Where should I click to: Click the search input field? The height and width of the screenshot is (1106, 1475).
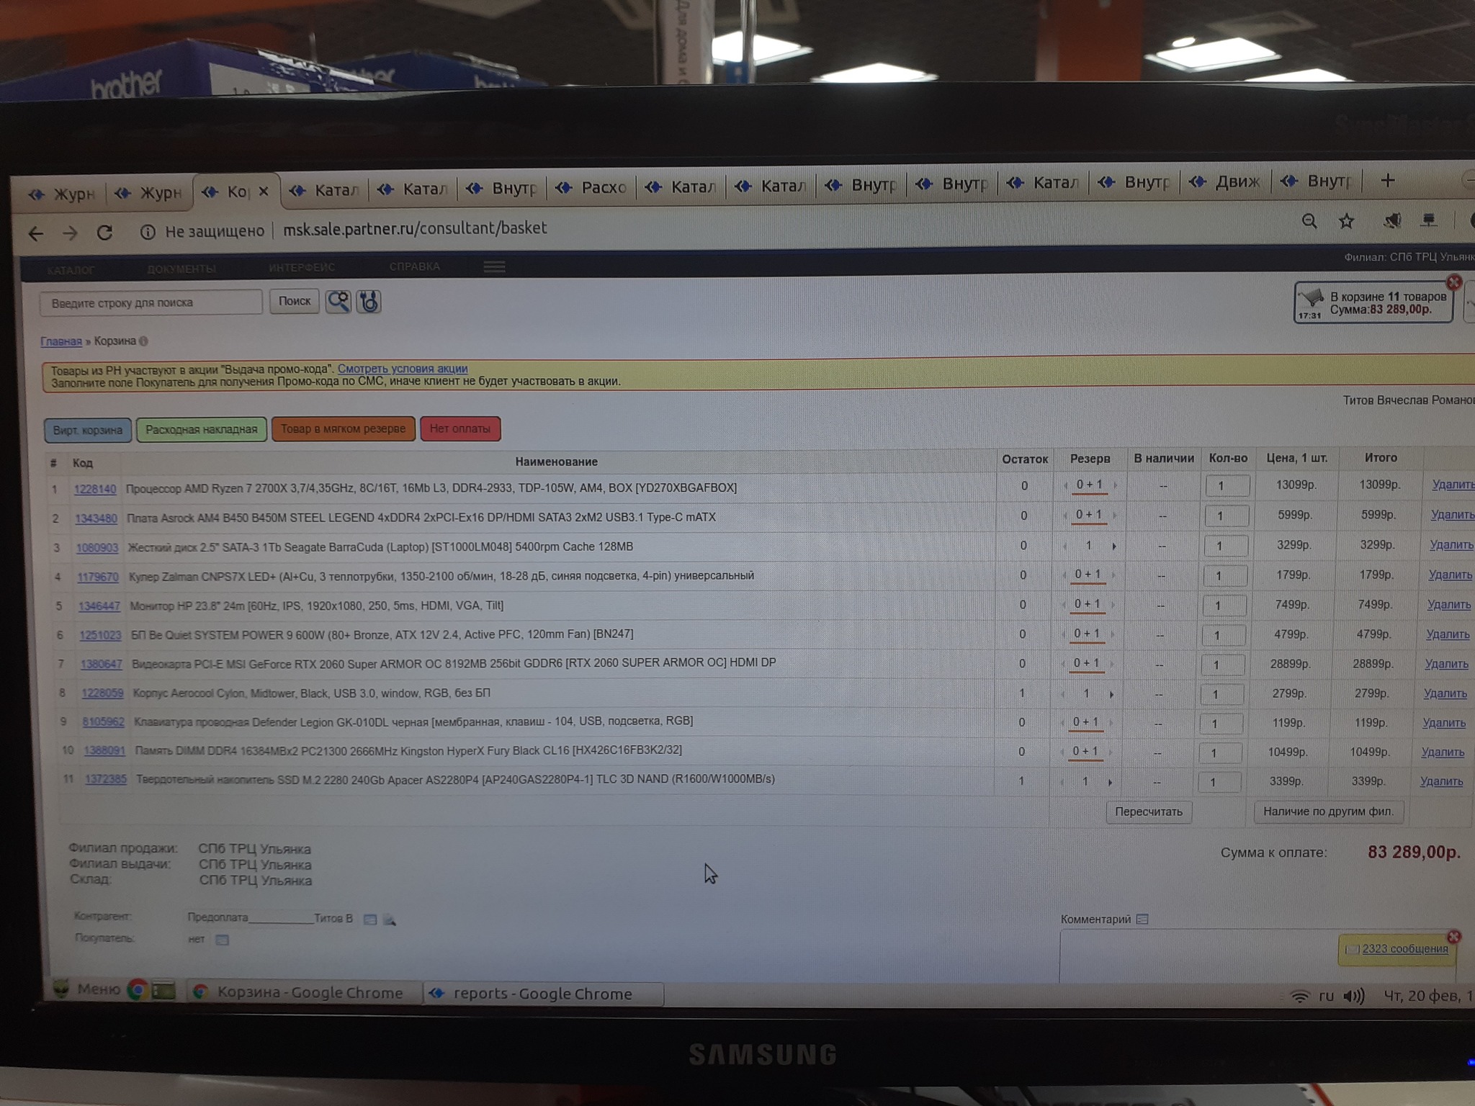pyautogui.click(x=151, y=303)
